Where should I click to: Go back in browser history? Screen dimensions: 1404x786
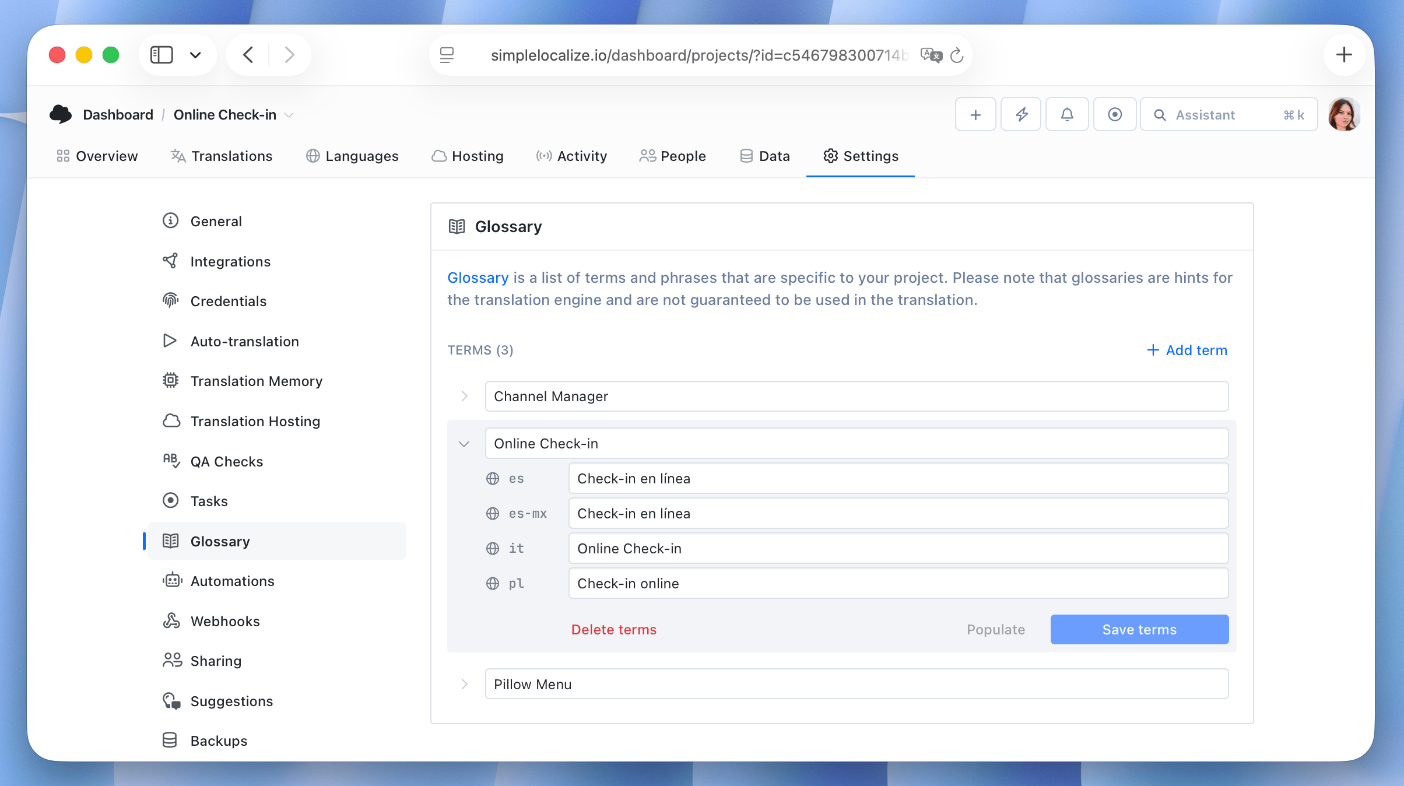tap(248, 55)
